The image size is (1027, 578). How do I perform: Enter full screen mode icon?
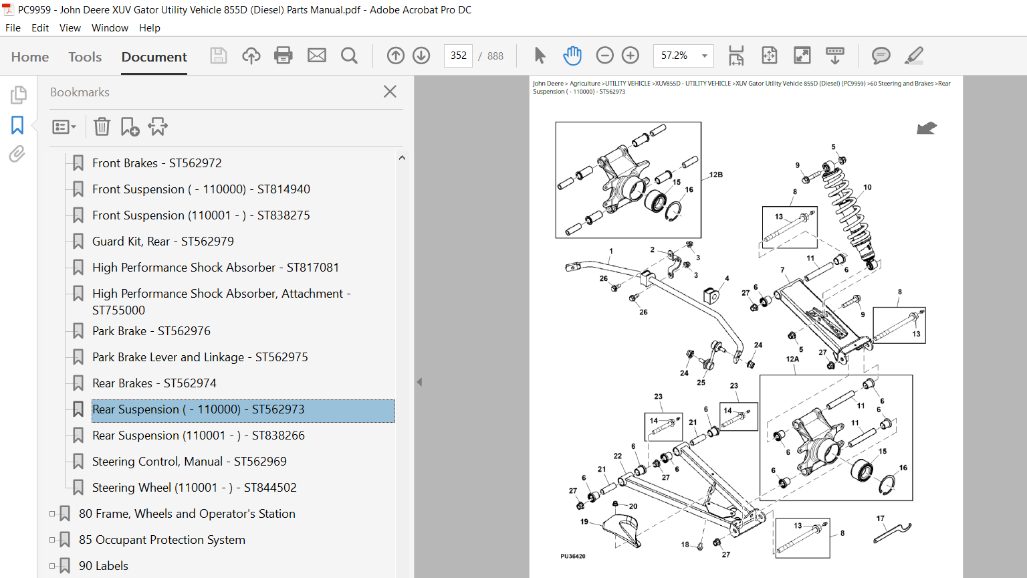tap(802, 56)
